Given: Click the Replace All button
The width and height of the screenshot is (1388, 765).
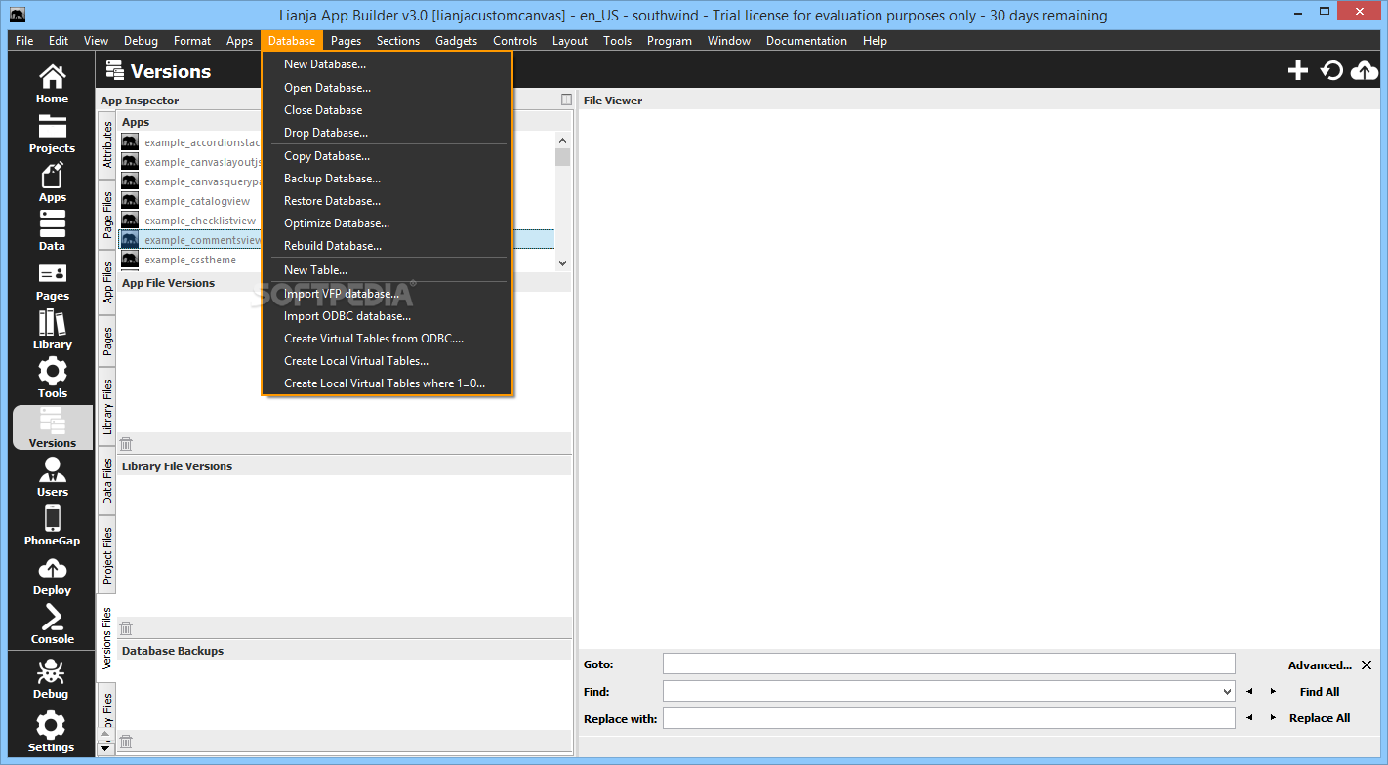Looking at the screenshot, I should (1320, 718).
